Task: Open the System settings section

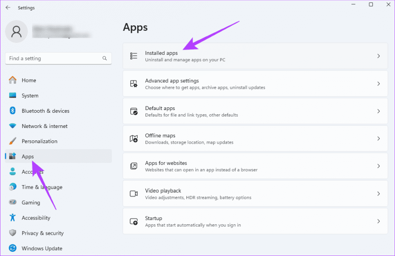Action: [x=30, y=96]
